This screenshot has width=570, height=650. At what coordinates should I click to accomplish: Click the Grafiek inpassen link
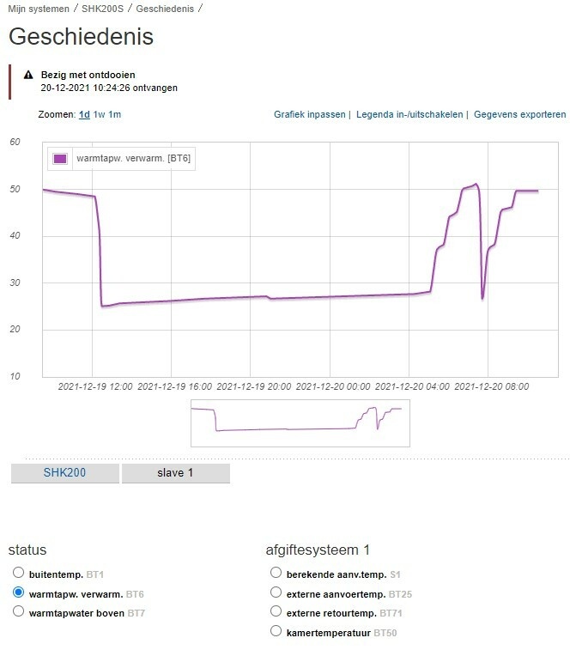(x=309, y=114)
